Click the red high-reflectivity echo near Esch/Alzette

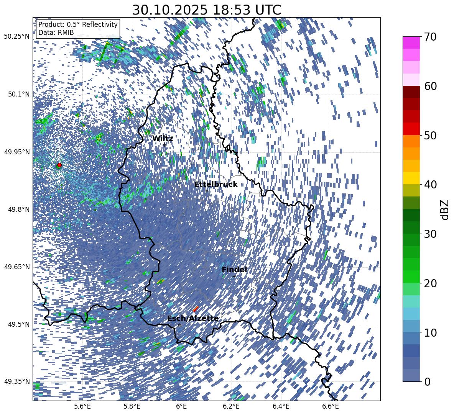196,309
